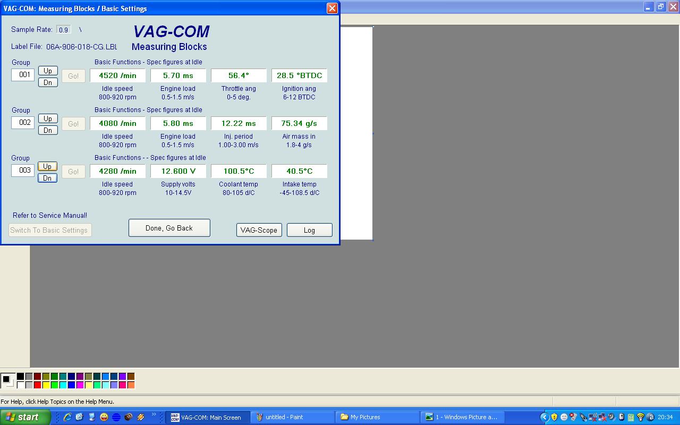
Task: Click the Go! button for Group 003
Action: (x=73, y=172)
